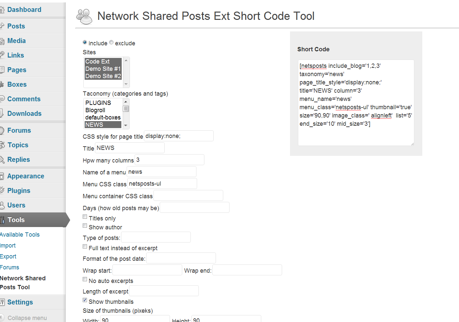Click the Taxonomy list scrollbar thumb
This screenshot has height=322, width=459.
point(126,109)
